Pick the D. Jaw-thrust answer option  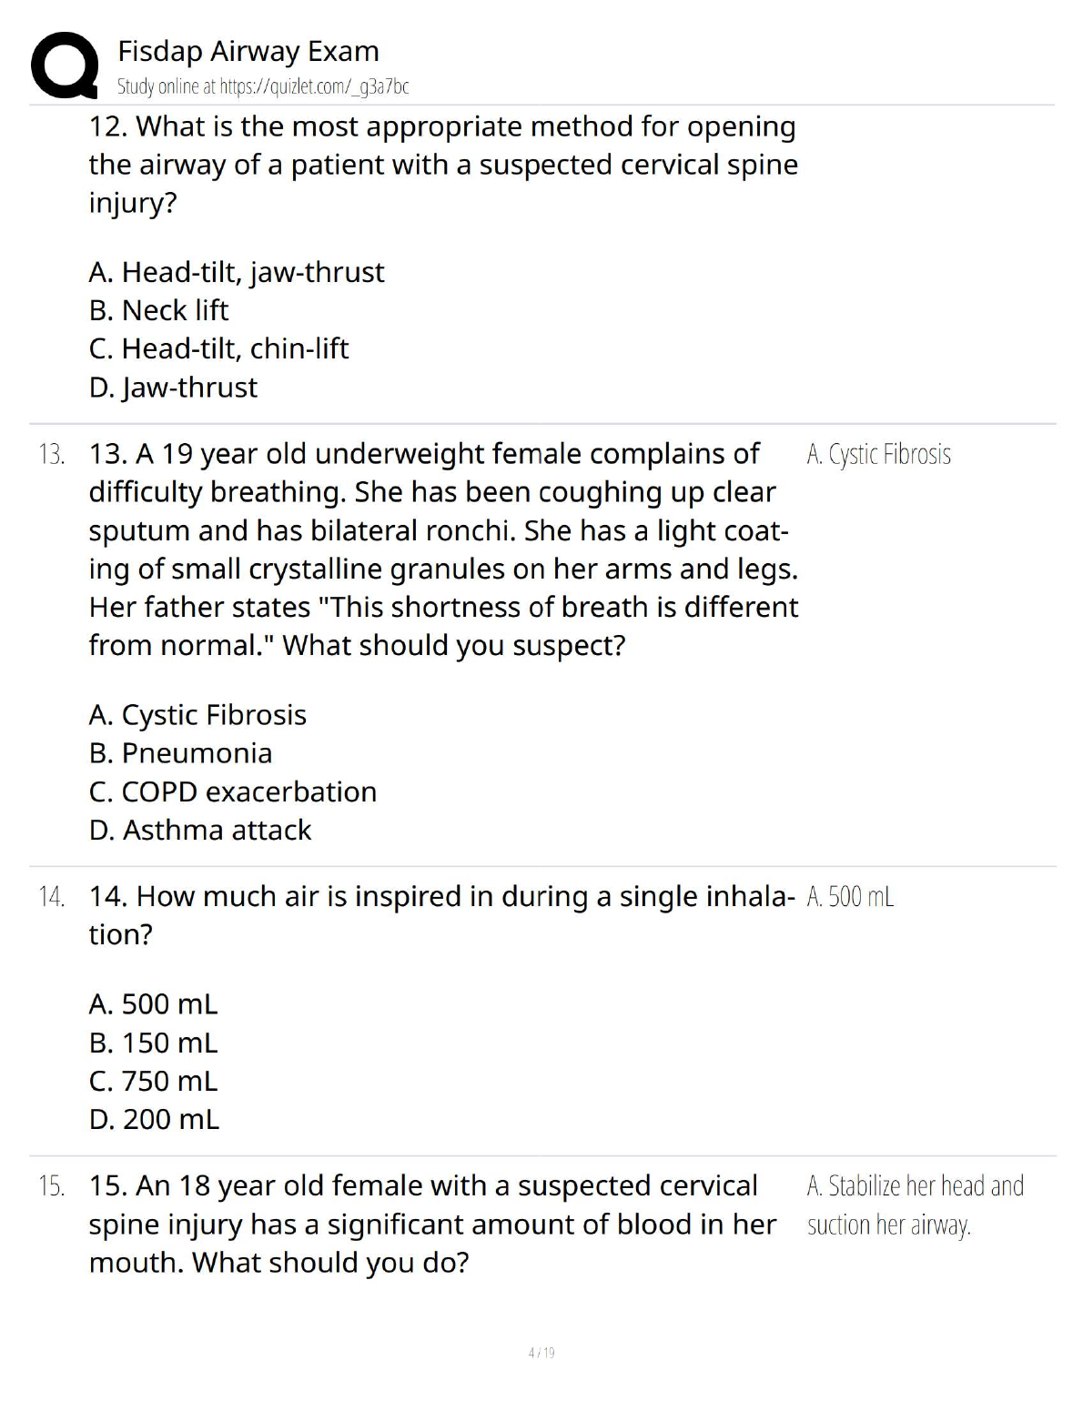point(173,388)
